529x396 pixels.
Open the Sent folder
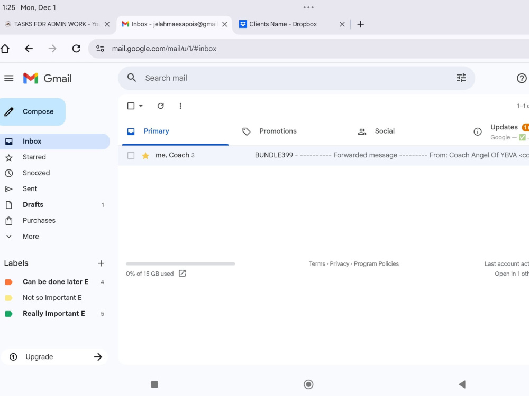pos(55,189)
